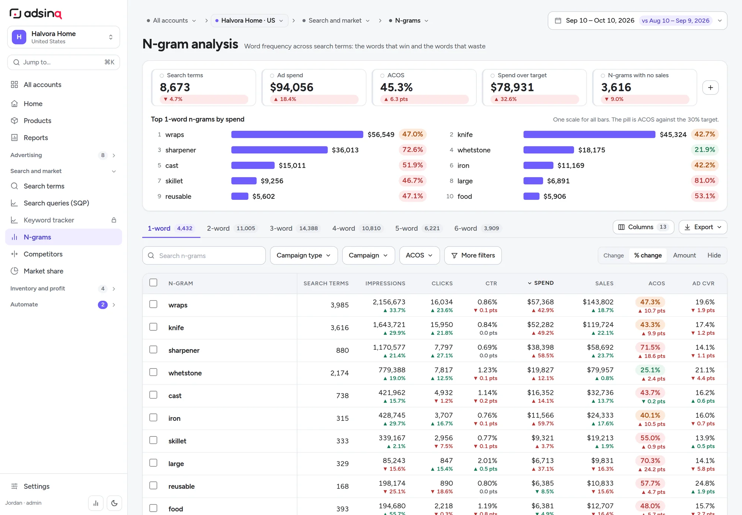Tick the checkbox for wraps row
The image size is (742, 515).
pos(153,304)
